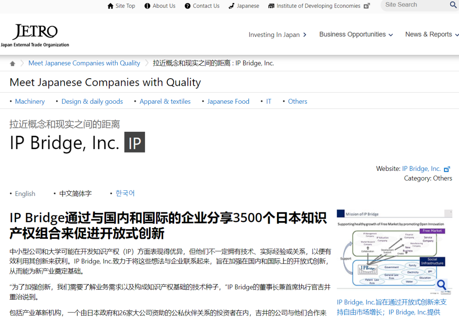
Task: Click the Meet Japanese Companies with Quality heading
Action: click(105, 82)
